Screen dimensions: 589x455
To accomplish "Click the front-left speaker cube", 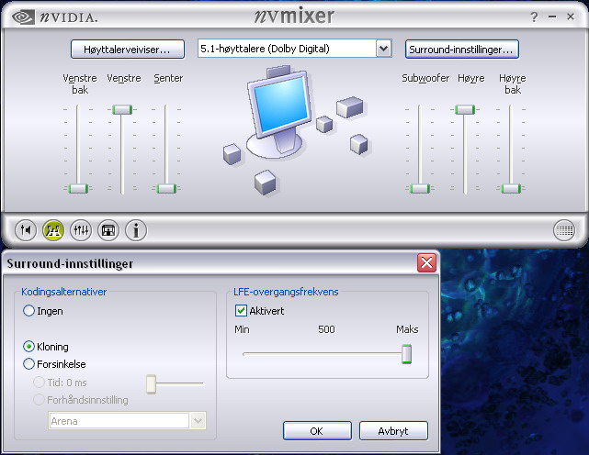I will point(232,154).
